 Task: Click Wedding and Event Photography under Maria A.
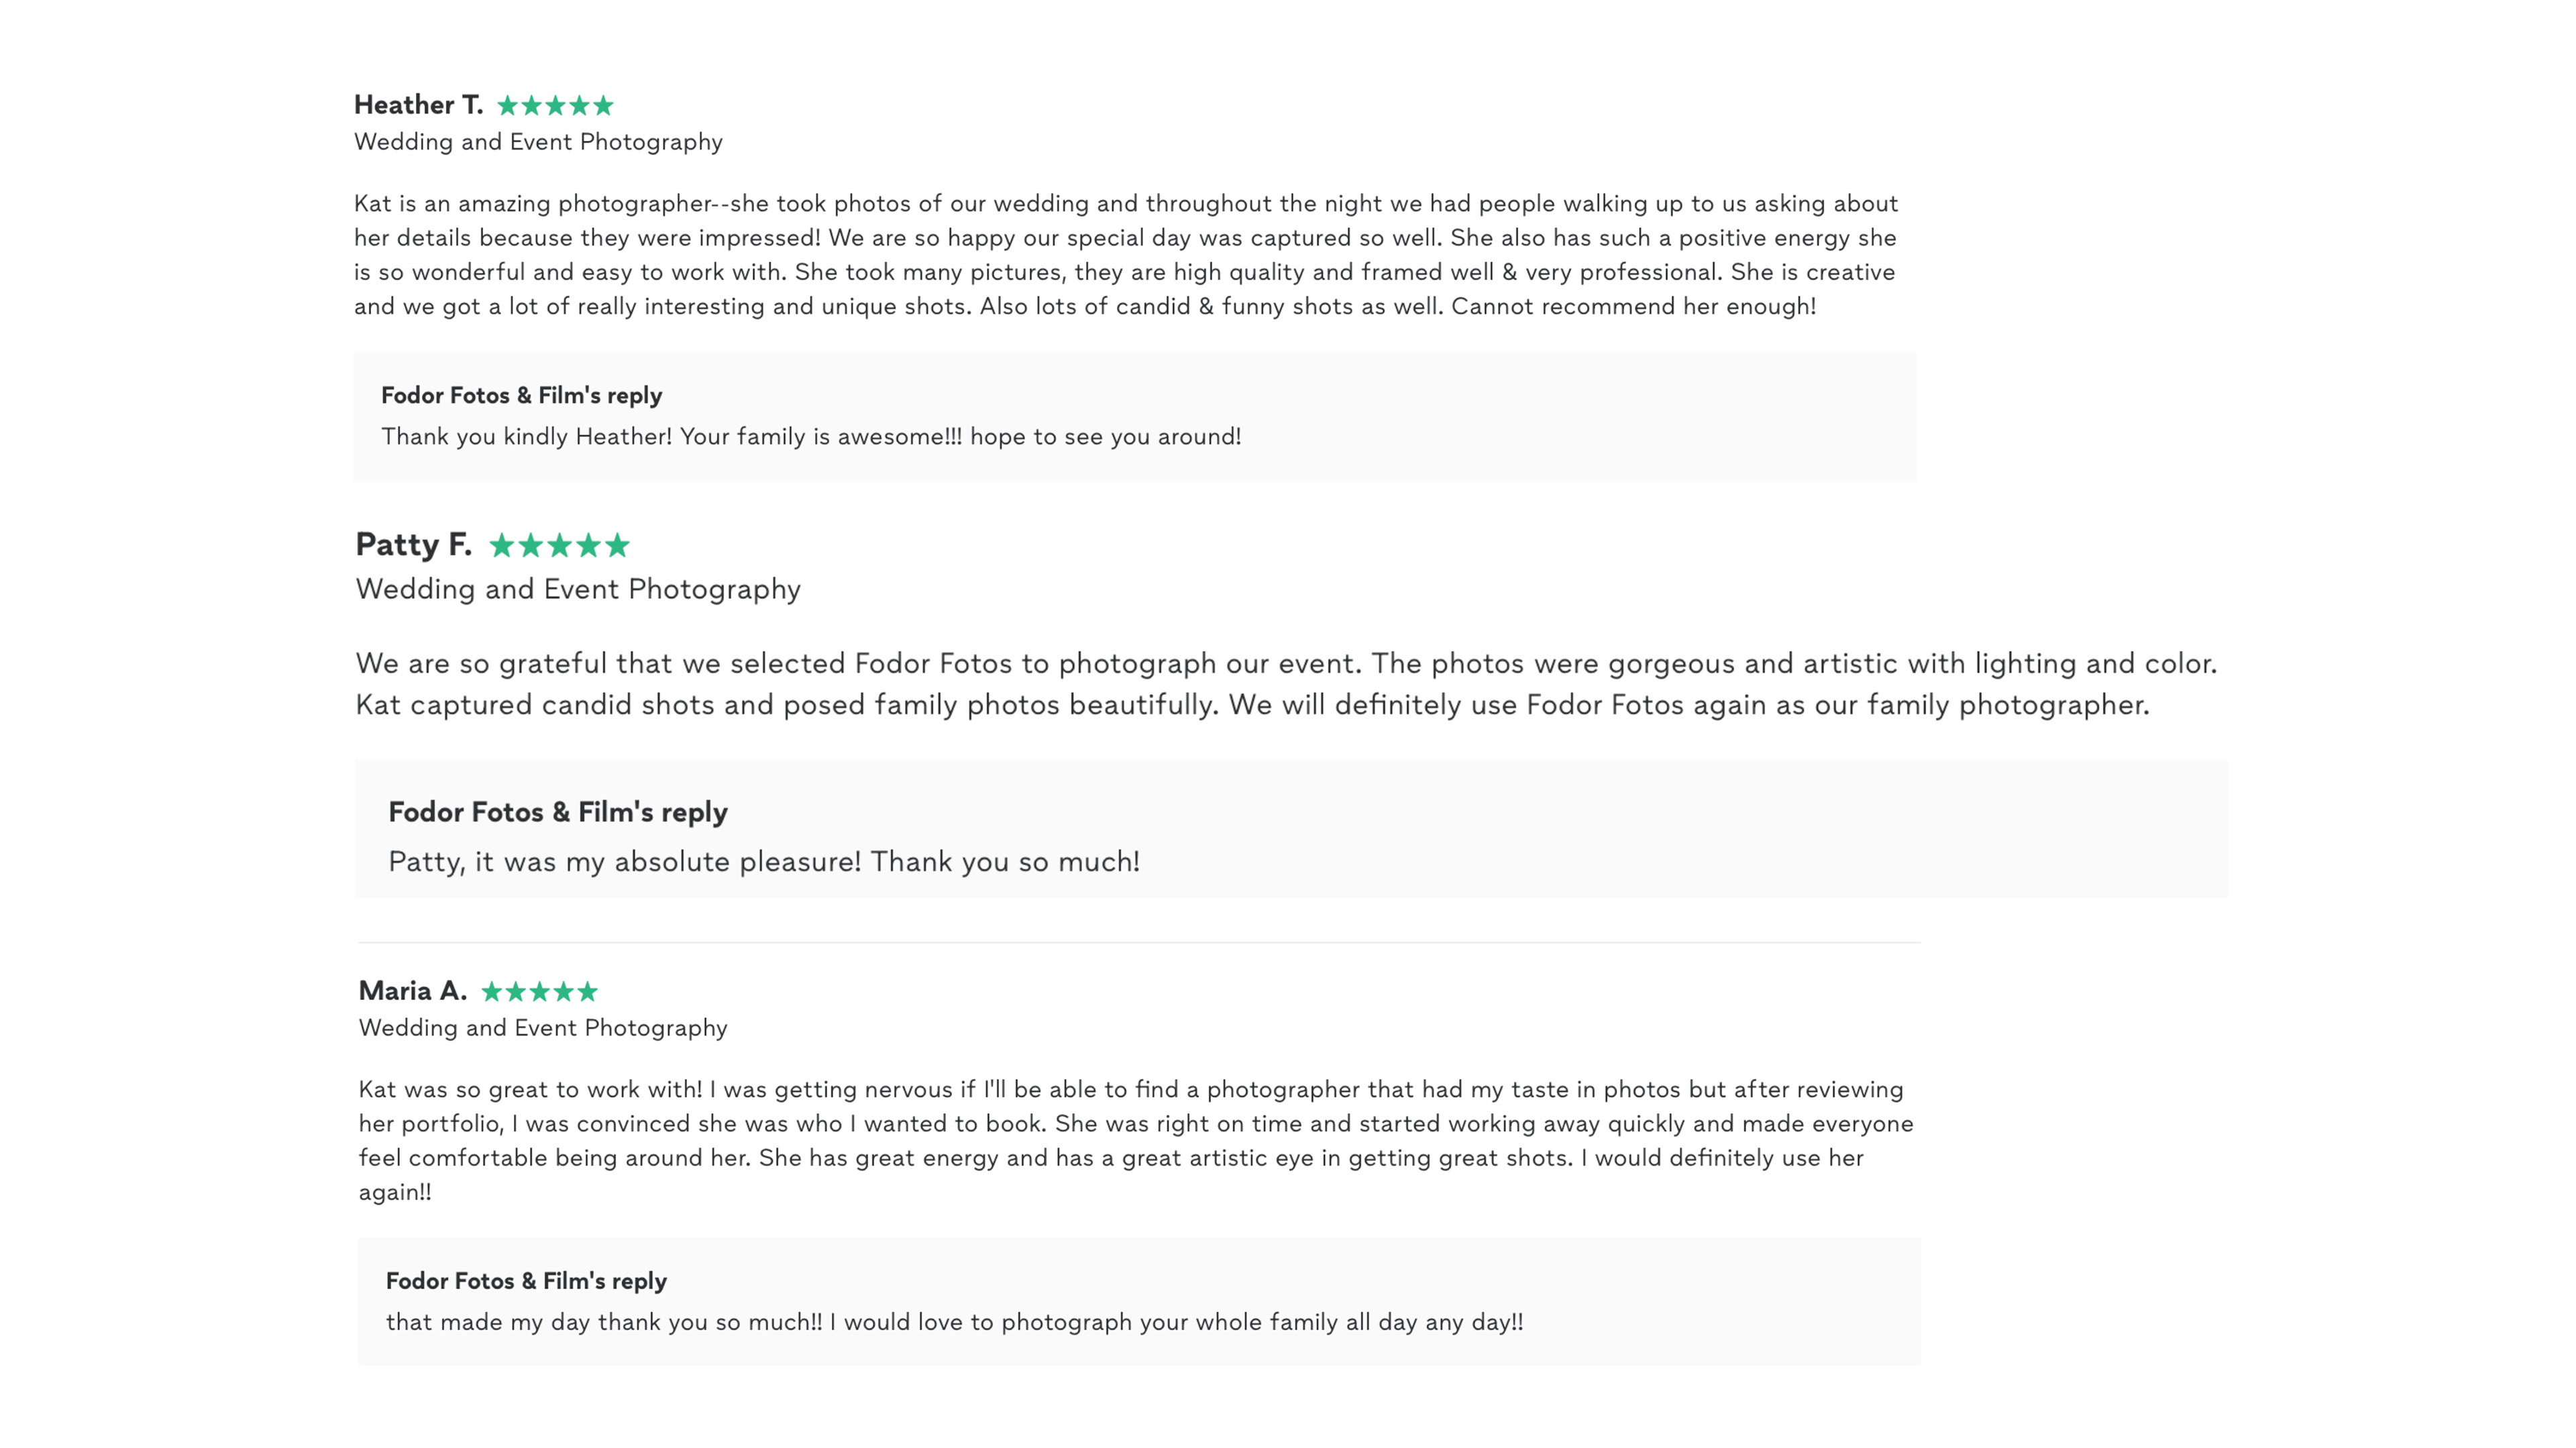coord(543,1028)
